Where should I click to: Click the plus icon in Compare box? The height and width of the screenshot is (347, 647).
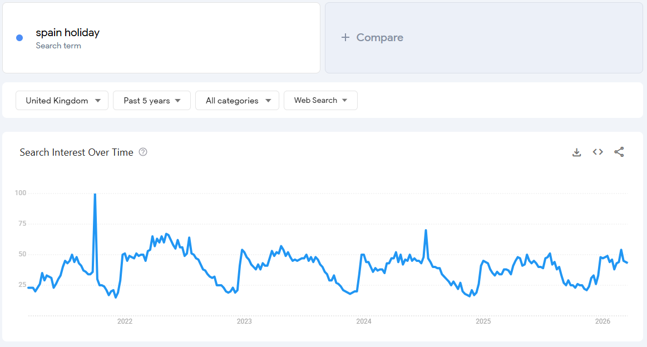(x=345, y=37)
